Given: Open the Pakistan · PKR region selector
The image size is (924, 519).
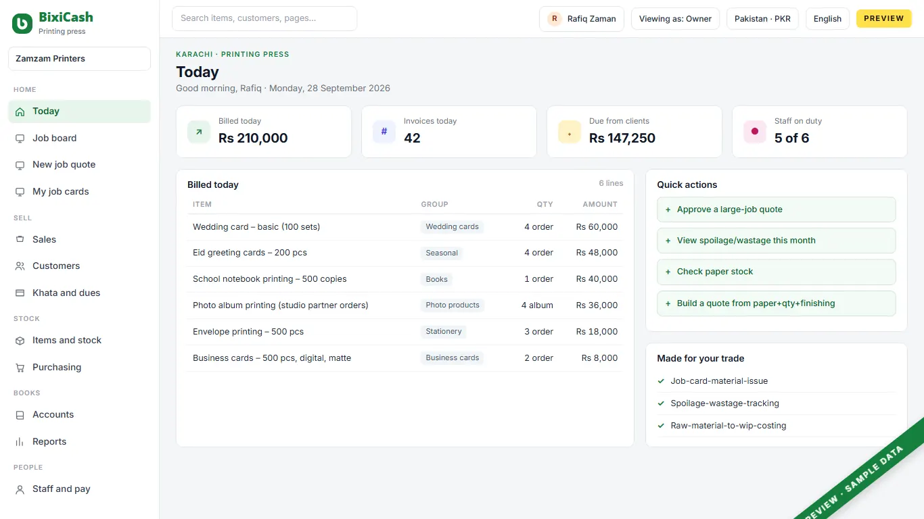Looking at the screenshot, I should pyautogui.click(x=762, y=19).
